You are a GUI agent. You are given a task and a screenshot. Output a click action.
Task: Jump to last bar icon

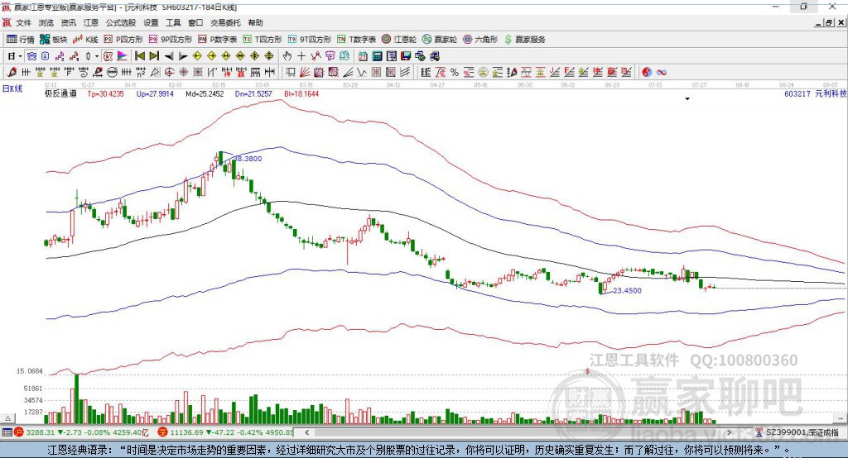pos(154,56)
